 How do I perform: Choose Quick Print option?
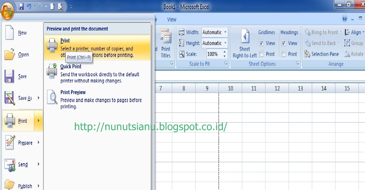(x=97, y=73)
